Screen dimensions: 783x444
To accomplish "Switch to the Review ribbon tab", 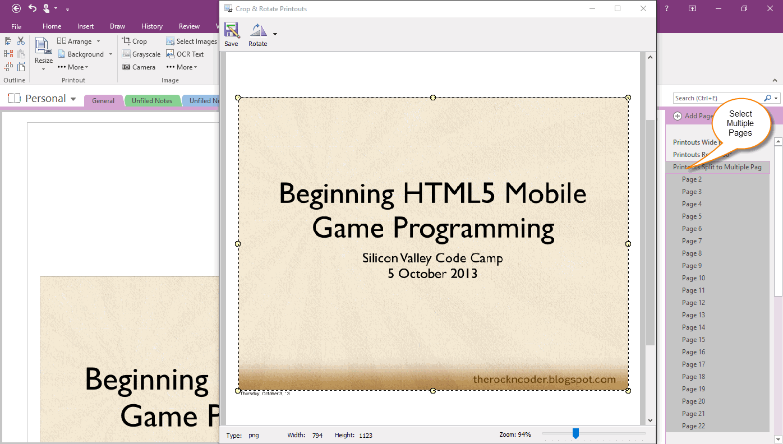I will (190, 26).
